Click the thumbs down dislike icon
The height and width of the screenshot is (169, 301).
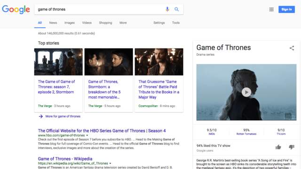[292, 147]
